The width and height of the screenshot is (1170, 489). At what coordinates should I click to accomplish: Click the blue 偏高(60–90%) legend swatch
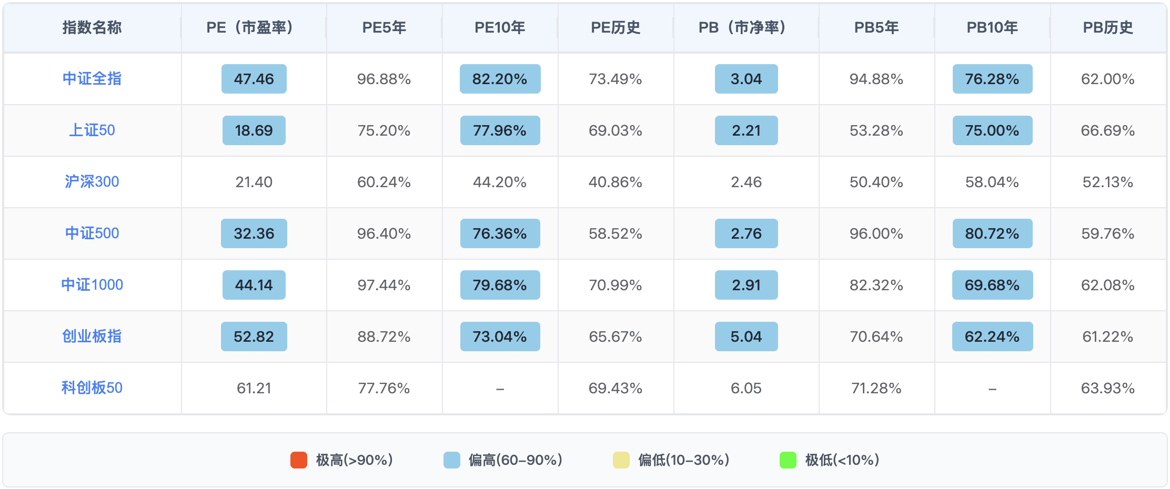pyautogui.click(x=451, y=460)
